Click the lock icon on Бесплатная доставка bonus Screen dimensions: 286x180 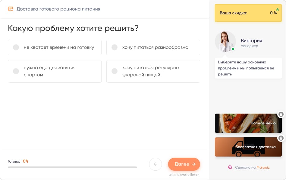click(x=280, y=138)
